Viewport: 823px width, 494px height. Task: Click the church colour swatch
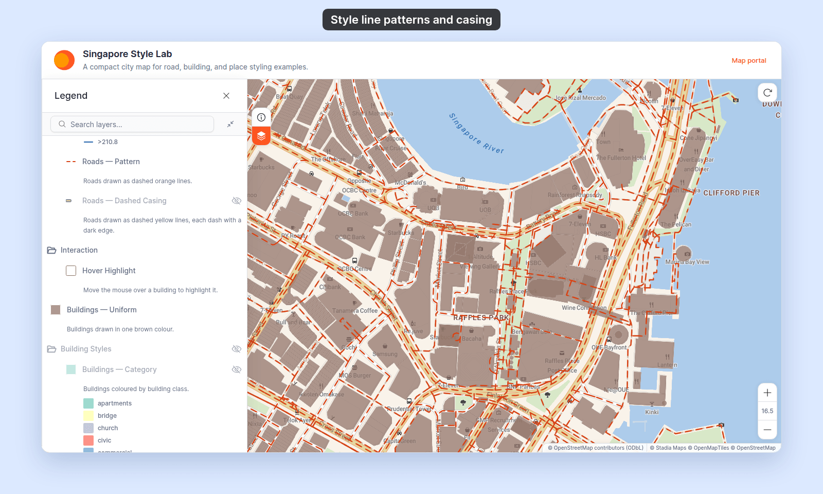tap(88, 428)
